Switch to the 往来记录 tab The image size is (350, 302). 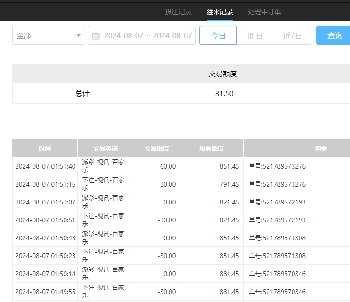pos(220,12)
